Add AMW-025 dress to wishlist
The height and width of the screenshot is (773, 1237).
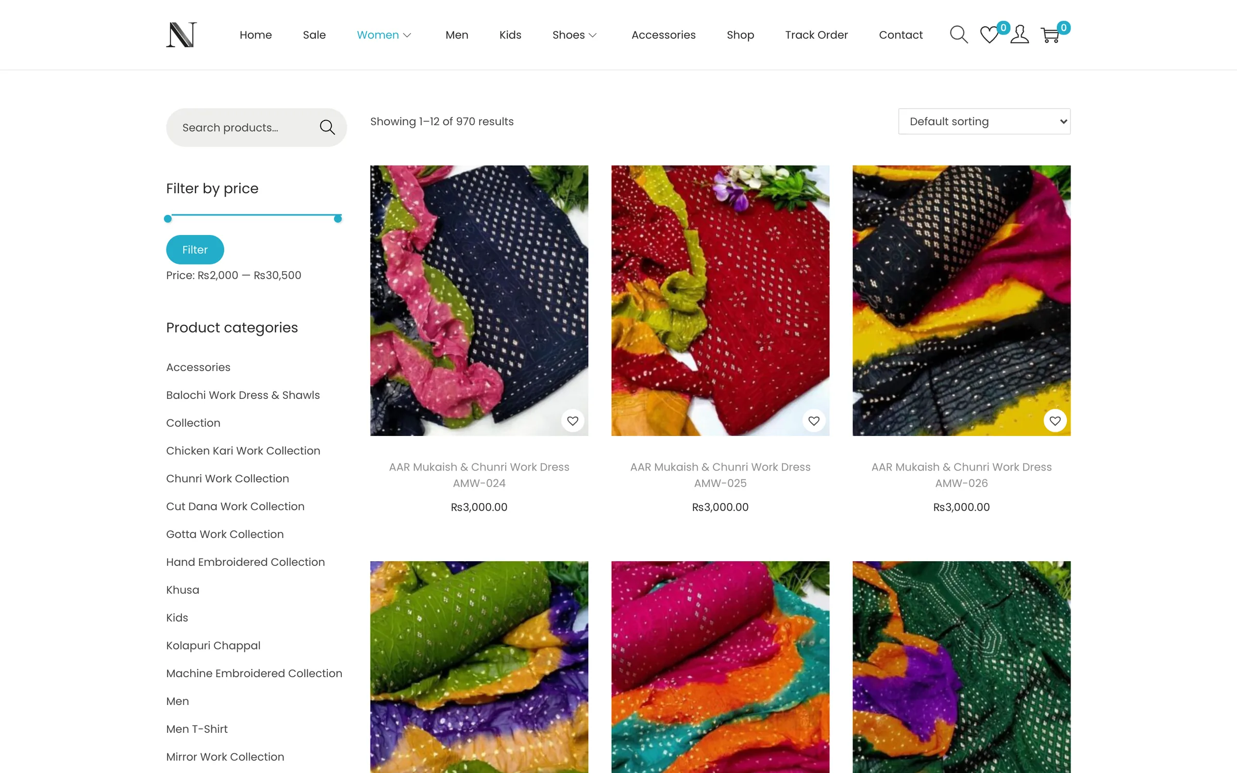coord(814,421)
